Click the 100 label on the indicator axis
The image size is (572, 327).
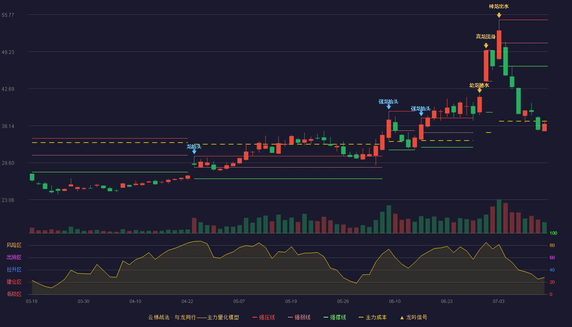[x=554, y=233]
